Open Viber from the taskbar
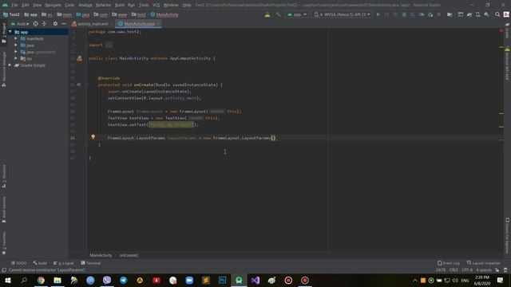 [x=107, y=280]
